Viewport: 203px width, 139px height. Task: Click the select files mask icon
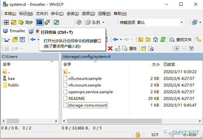click(x=192, y=48)
